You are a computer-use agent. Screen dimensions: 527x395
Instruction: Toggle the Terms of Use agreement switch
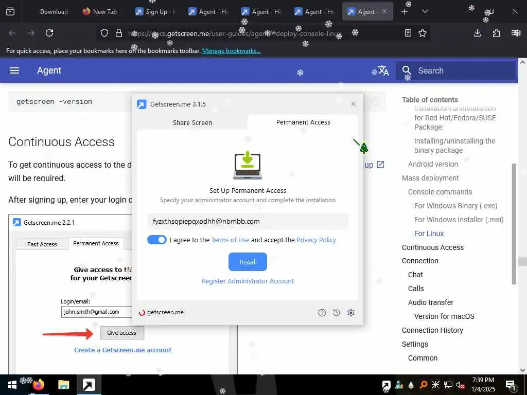coord(157,240)
